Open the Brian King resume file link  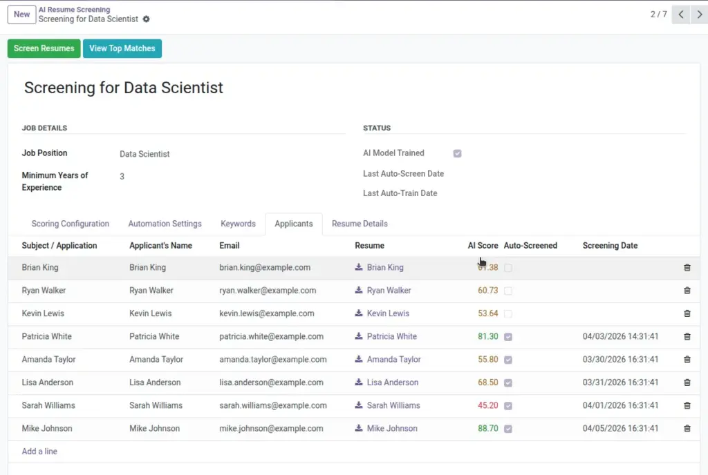385,267
